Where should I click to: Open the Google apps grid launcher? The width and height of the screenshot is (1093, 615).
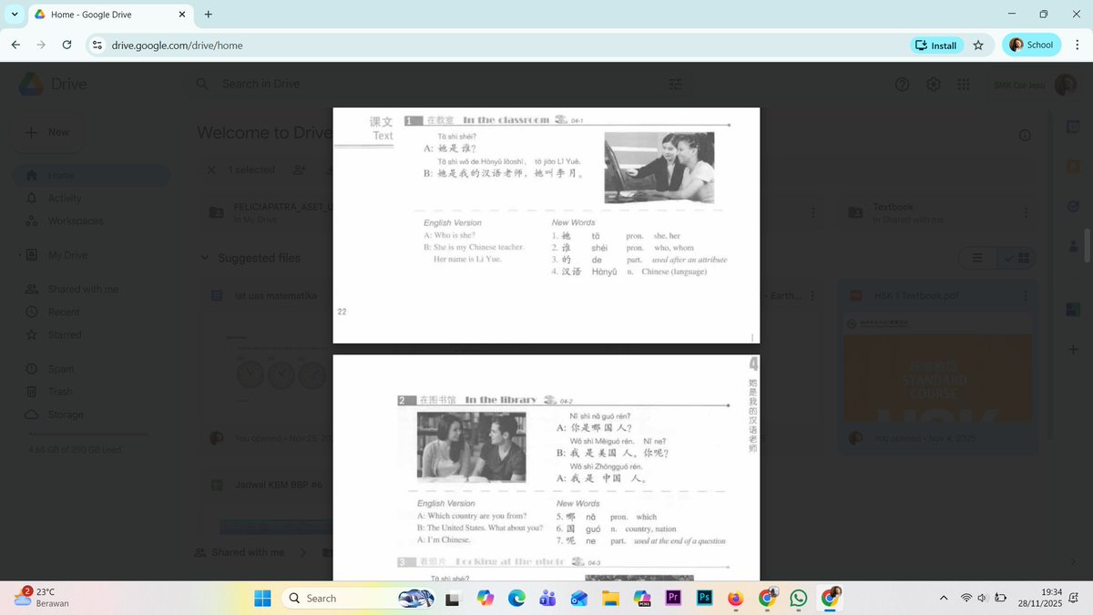(x=964, y=84)
